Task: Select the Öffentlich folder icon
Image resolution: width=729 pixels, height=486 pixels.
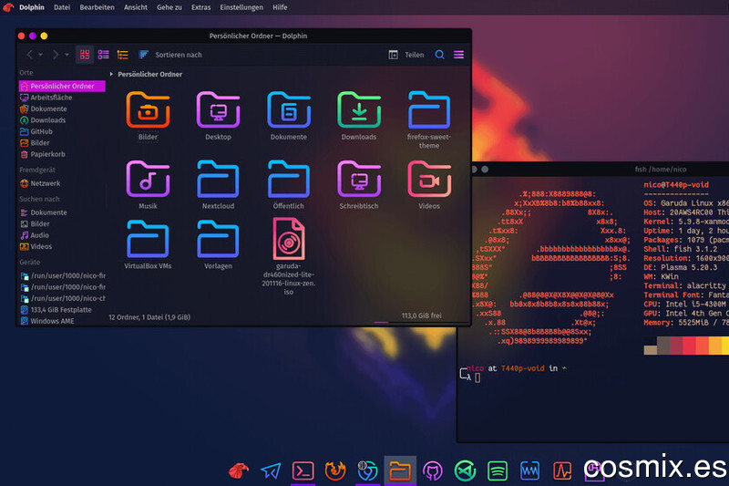Action: pos(288,179)
